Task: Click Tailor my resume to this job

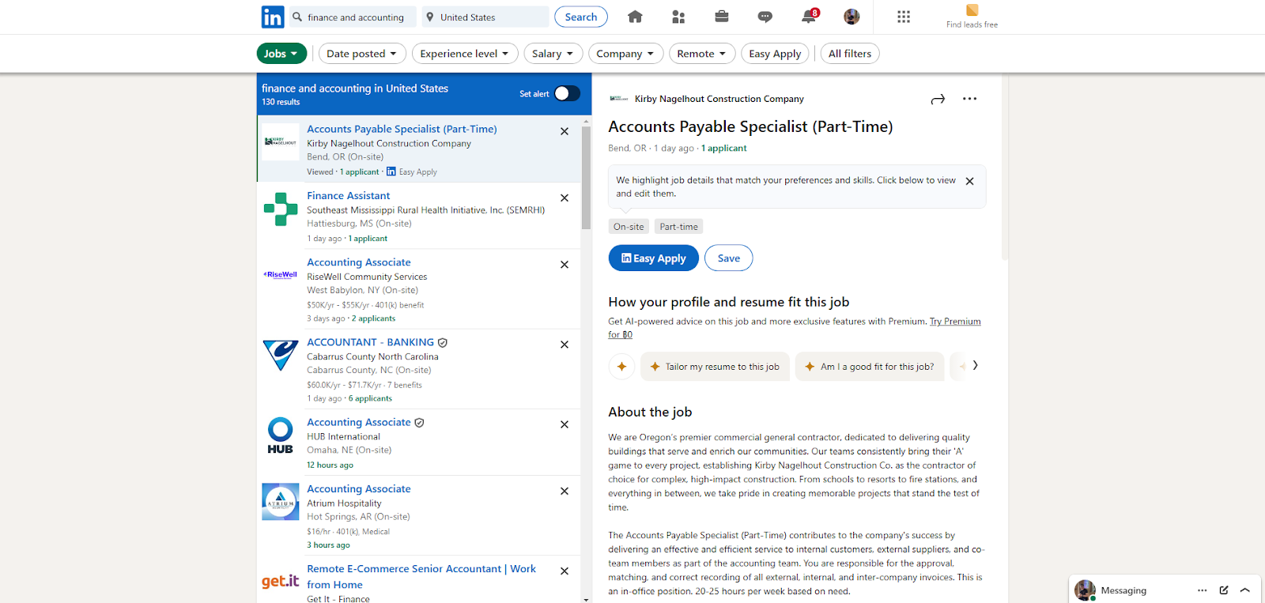Action: [715, 367]
